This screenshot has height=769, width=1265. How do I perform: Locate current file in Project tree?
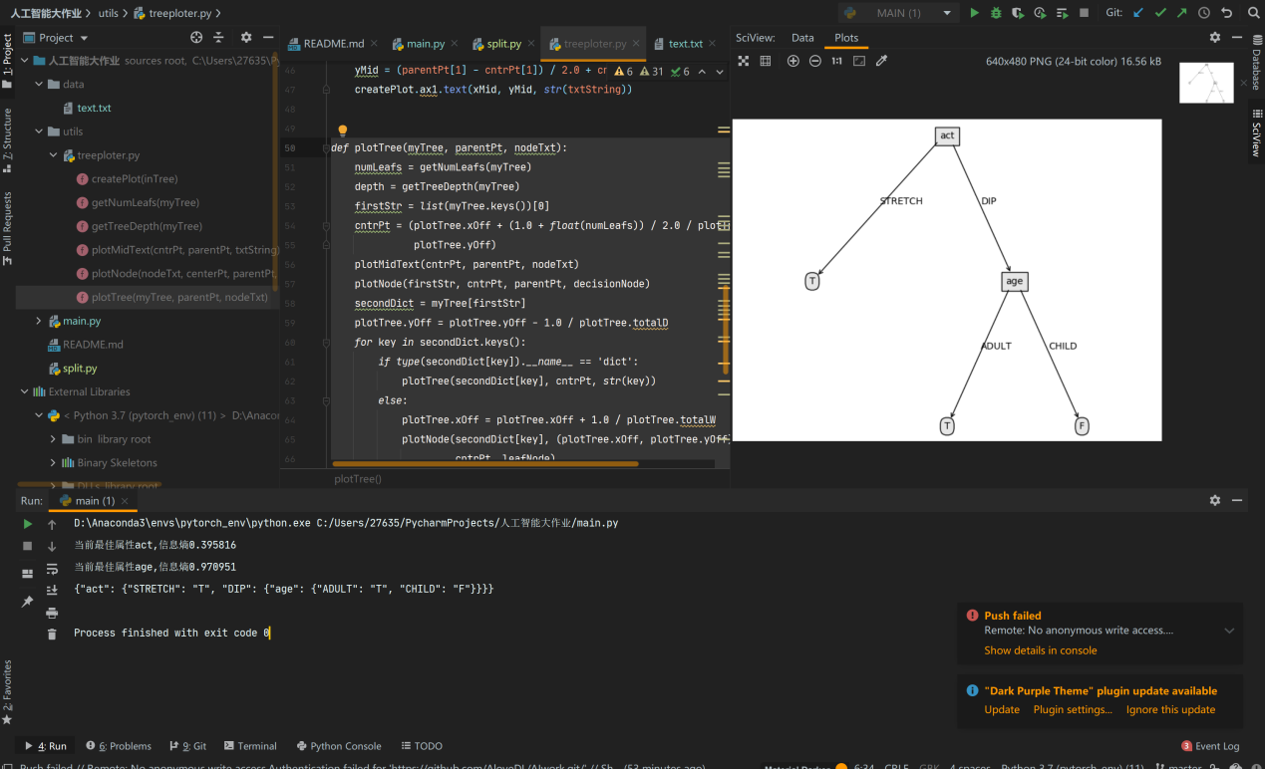[196, 38]
